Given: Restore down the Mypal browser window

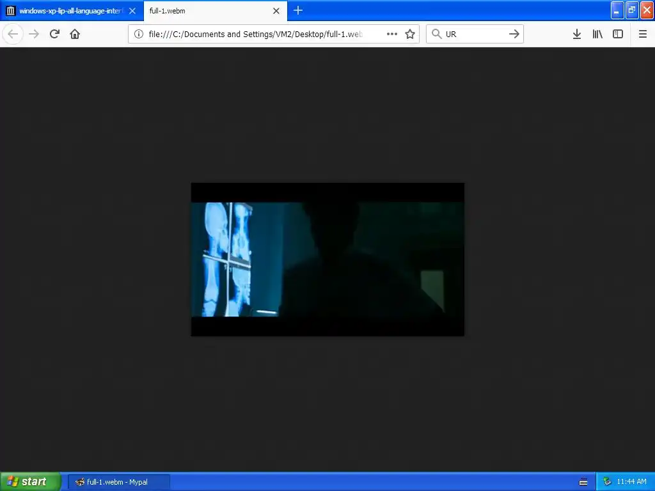Looking at the screenshot, I should 632,11.
